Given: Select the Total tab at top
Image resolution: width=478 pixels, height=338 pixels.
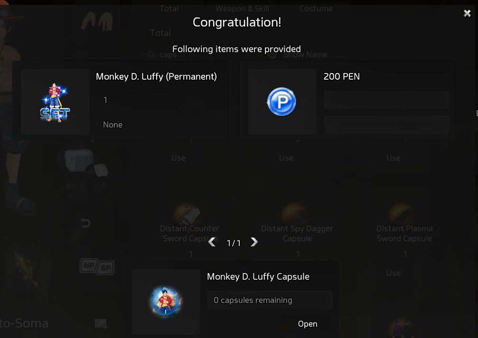Looking at the screenshot, I should [x=169, y=9].
